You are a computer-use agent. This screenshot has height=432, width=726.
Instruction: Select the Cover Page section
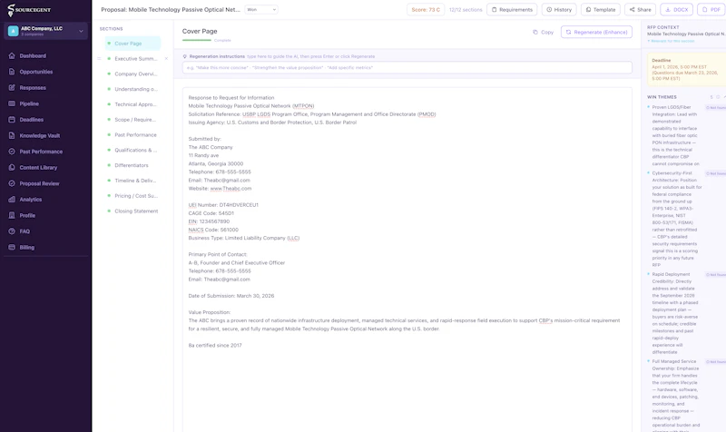pyautogui.click(x=132, y=44)
